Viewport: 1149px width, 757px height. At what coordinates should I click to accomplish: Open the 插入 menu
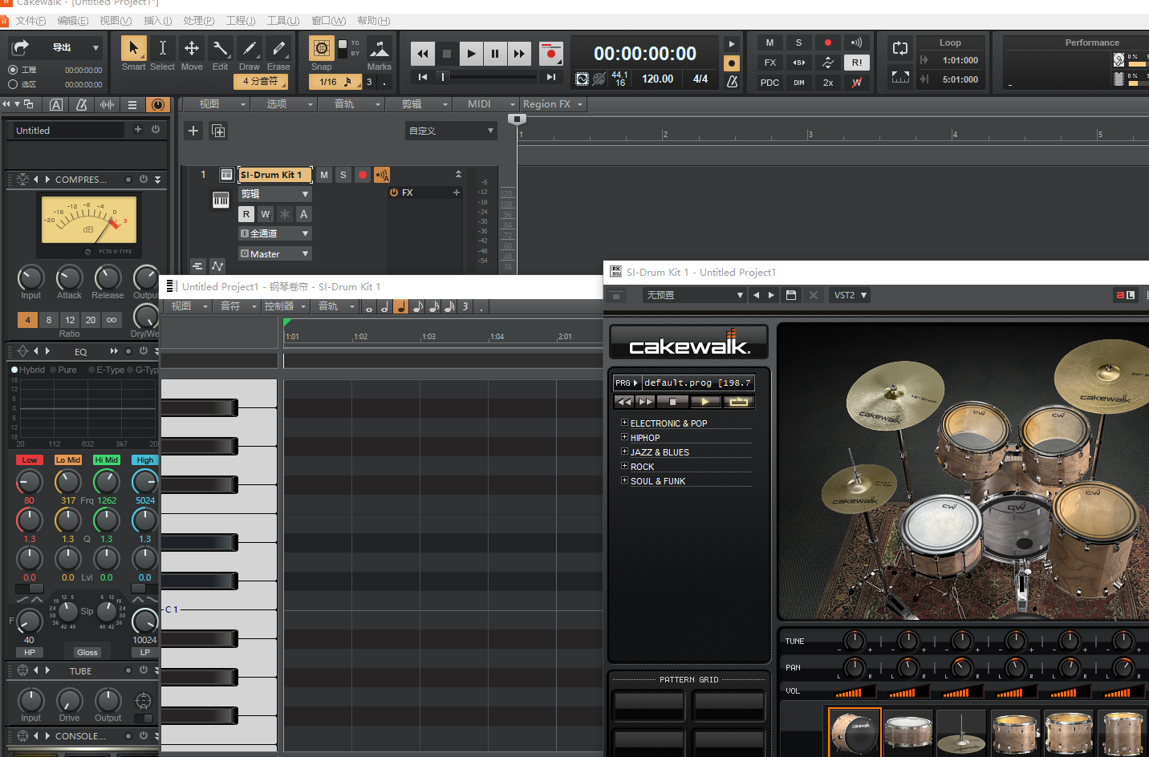pos(158,21)
